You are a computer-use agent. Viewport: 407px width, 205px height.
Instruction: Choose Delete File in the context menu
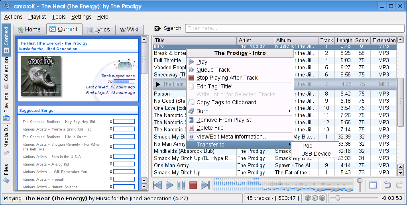coord(240,128)
